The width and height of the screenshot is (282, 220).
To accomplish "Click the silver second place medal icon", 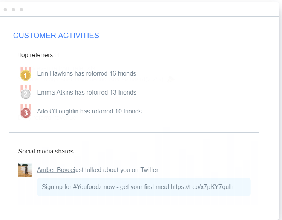I will coord(25,93).
